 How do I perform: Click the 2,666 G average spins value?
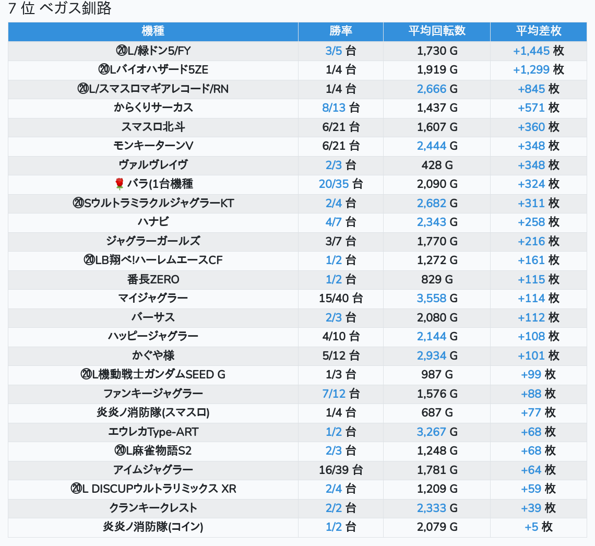[437, 89]
